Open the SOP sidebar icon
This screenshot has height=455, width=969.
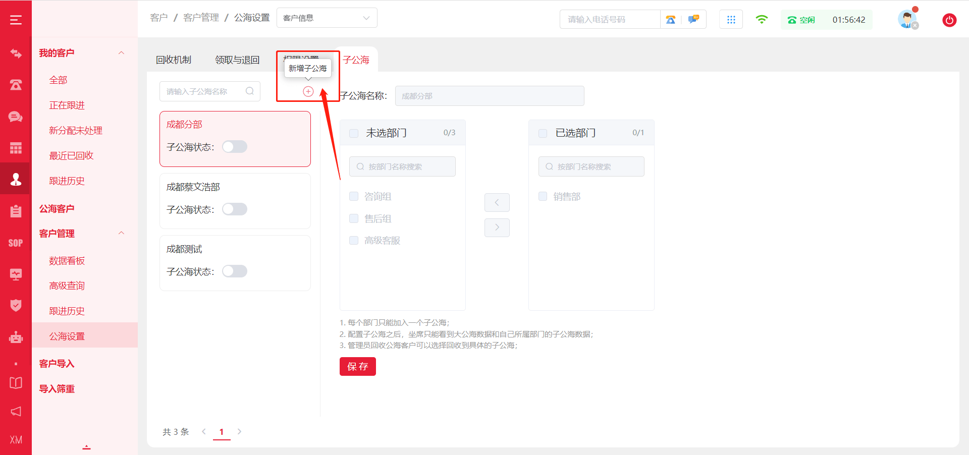coord(16,243)
